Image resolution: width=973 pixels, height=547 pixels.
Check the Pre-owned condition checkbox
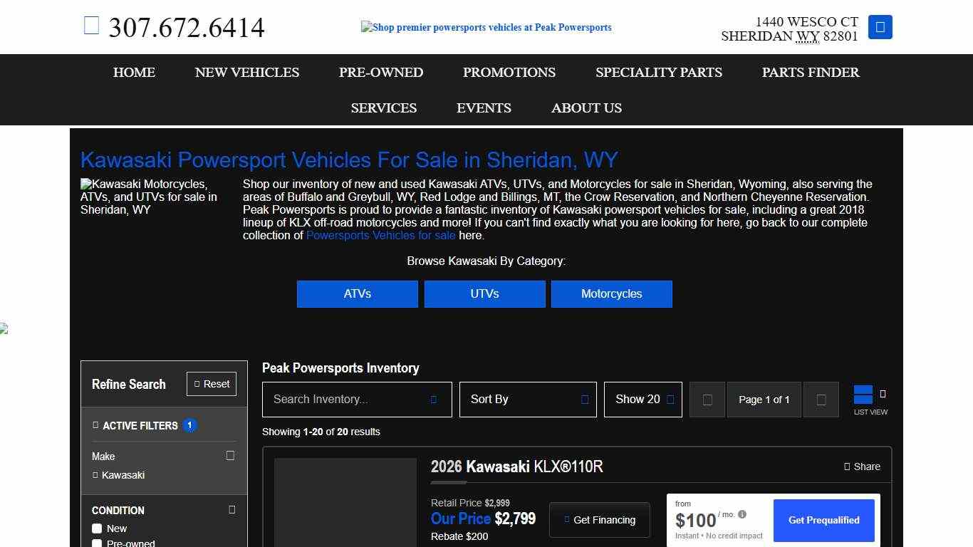pyautogui.click(x=97, y=543)
